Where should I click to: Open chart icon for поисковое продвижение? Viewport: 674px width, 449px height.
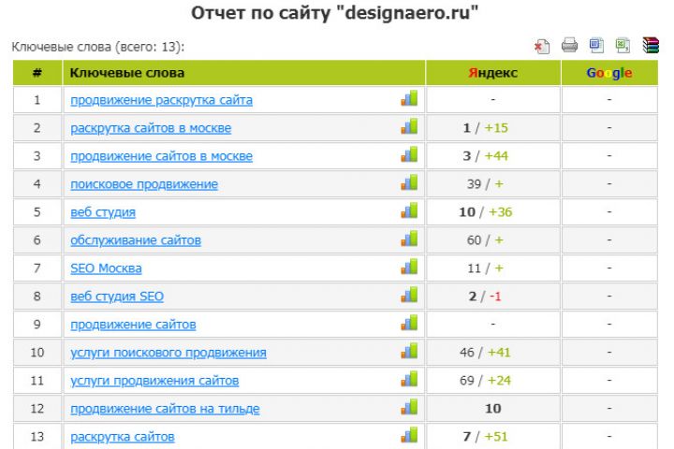409,182
